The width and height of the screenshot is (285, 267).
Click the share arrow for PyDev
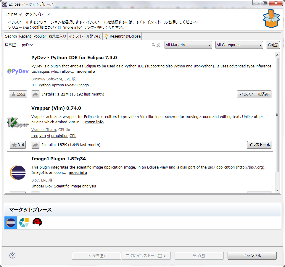(36, 94)
